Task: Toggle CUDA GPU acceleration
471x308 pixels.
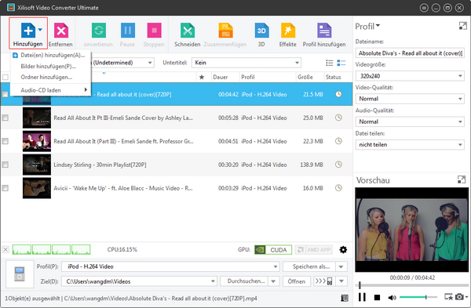Action: pyautogui.click(x=273, y=249)
